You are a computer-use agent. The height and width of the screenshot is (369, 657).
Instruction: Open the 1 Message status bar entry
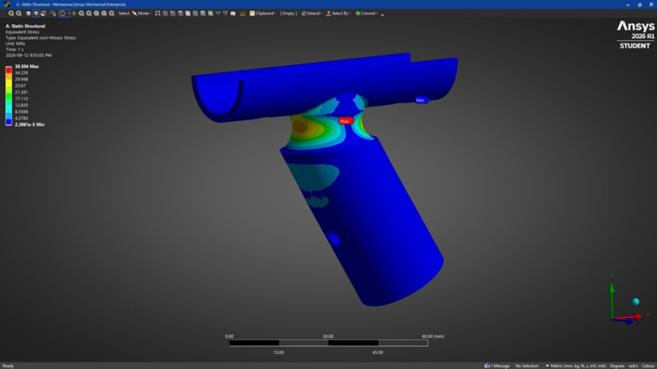click(497, 366)
